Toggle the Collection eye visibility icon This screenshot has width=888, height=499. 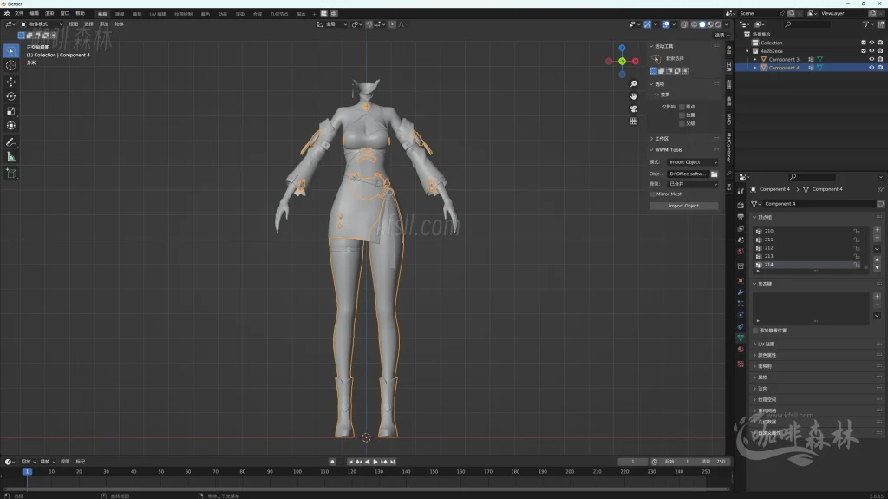[872, 43]
